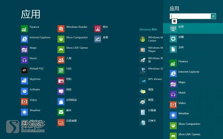Open Video app in the main Apps list

point(29,101)
